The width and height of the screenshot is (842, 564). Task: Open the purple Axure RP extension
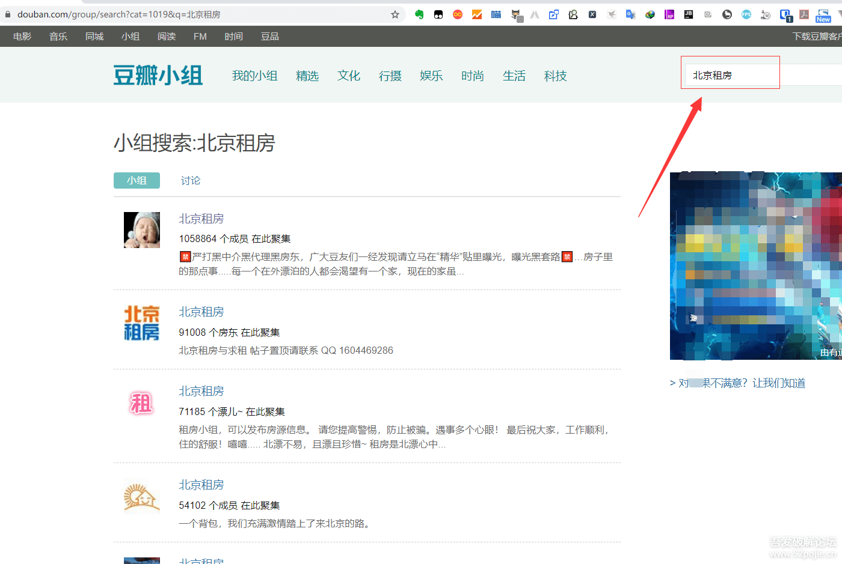tap(669, 14)
